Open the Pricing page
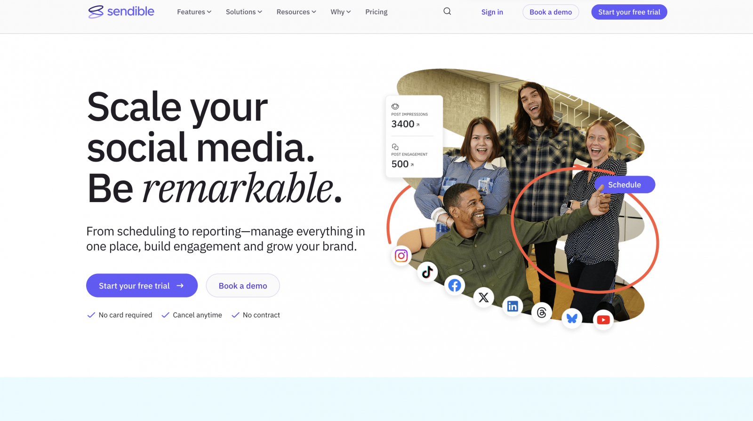 click(x=376, y=12)
